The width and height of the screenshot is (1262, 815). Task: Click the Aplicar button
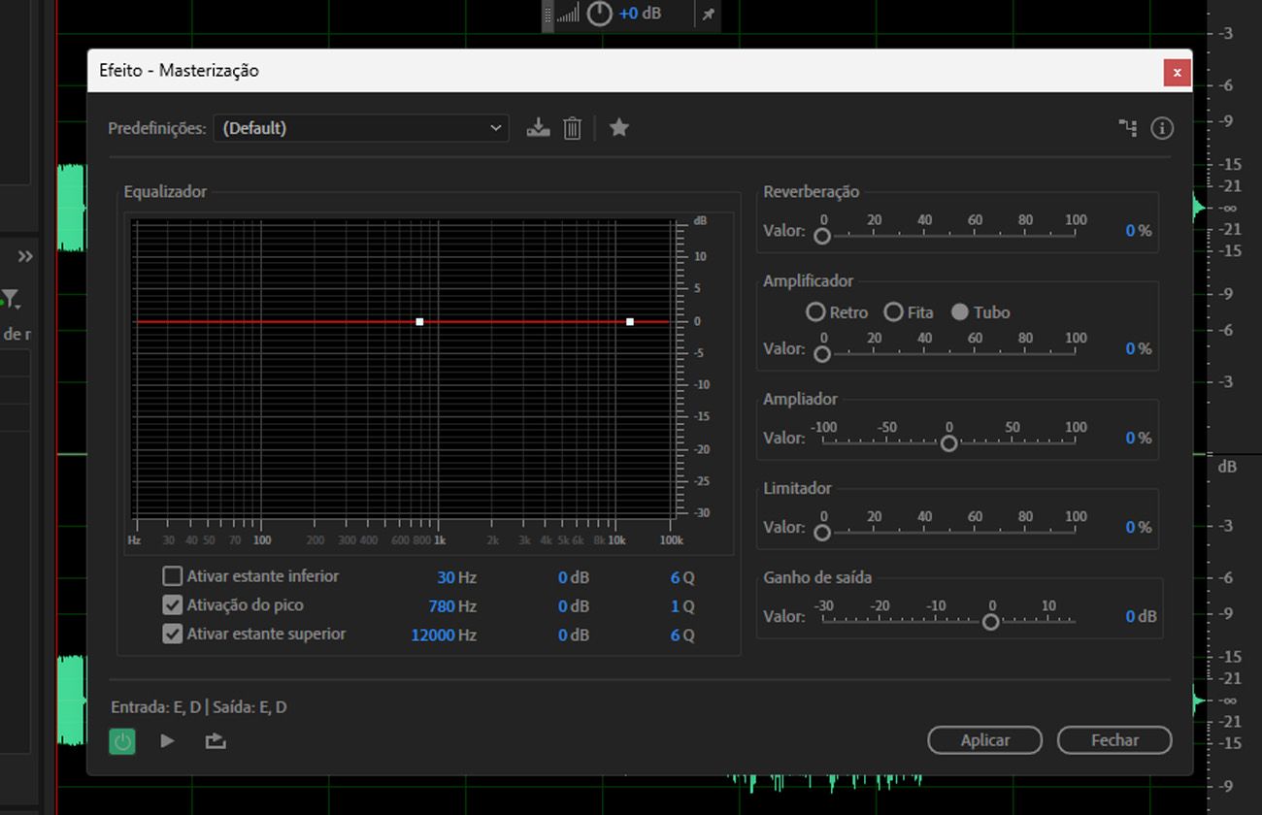pyautogui.click(x=984, y=739)
